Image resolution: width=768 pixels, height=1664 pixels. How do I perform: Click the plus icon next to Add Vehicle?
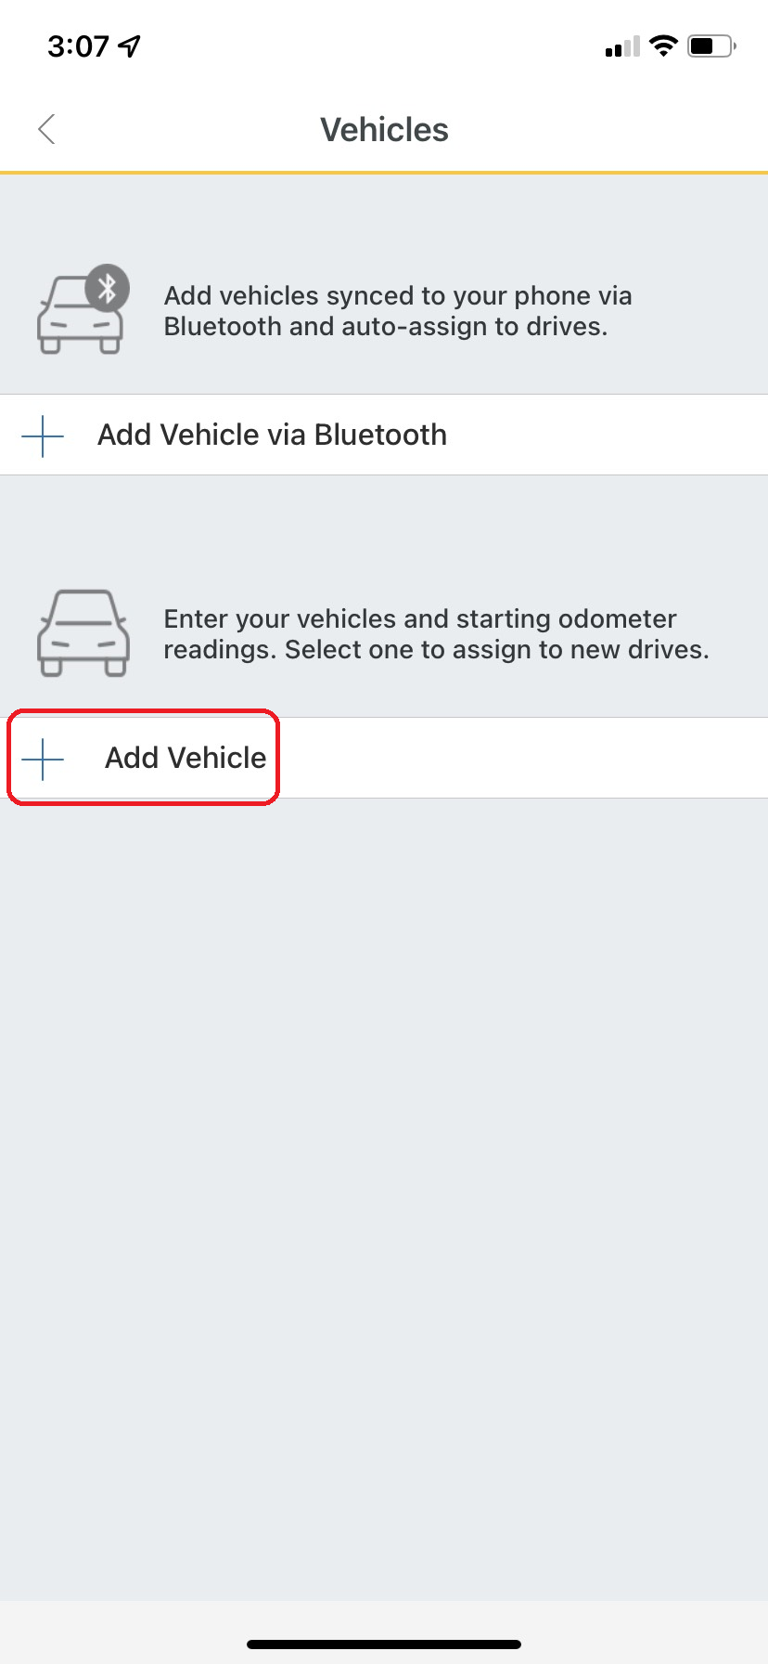(41, 758)
